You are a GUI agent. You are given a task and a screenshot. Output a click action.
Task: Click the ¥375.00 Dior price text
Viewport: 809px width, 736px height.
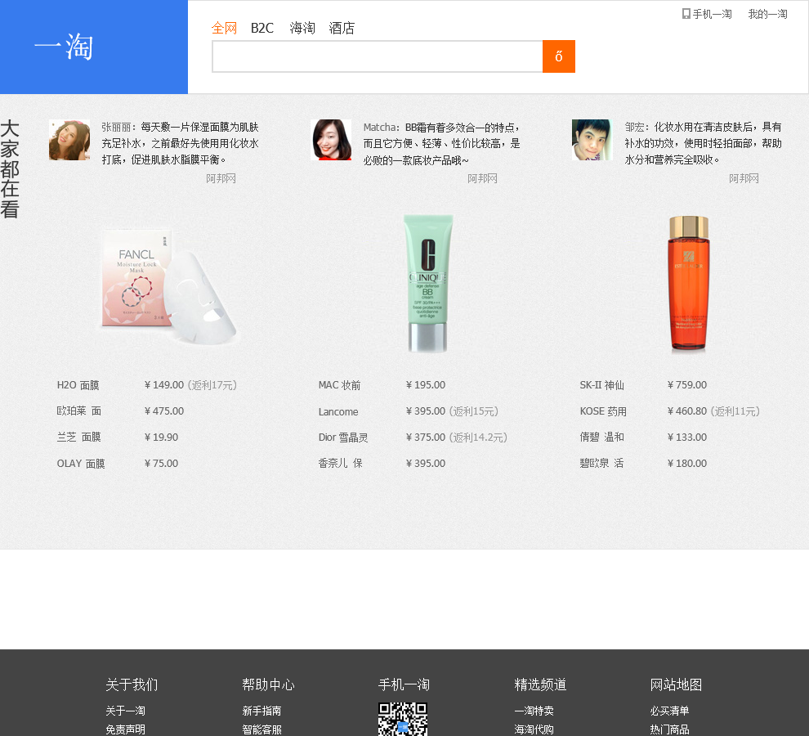click(x=426, y=437)
